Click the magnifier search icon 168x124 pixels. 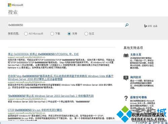pos(127,25)
